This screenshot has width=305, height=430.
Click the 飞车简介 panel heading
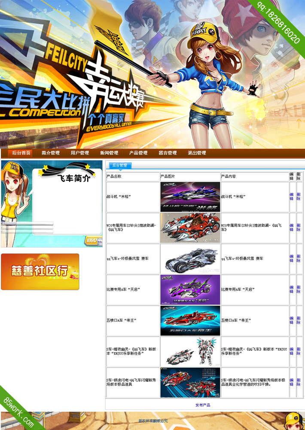point(74,178)
